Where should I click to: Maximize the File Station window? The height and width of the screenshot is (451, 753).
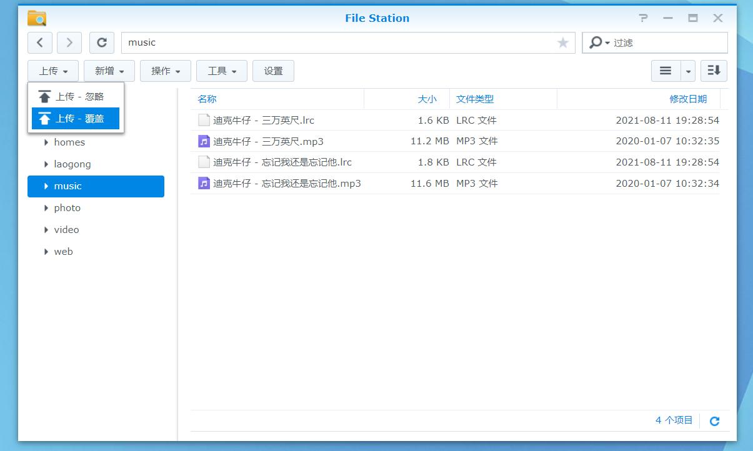pyautogui.click(x=693, y=18)
